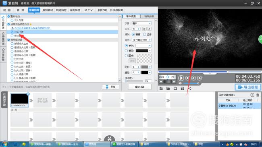Open a project with the folder icon
Viewport: 262px width, 147px height.
tap(168, 88)
